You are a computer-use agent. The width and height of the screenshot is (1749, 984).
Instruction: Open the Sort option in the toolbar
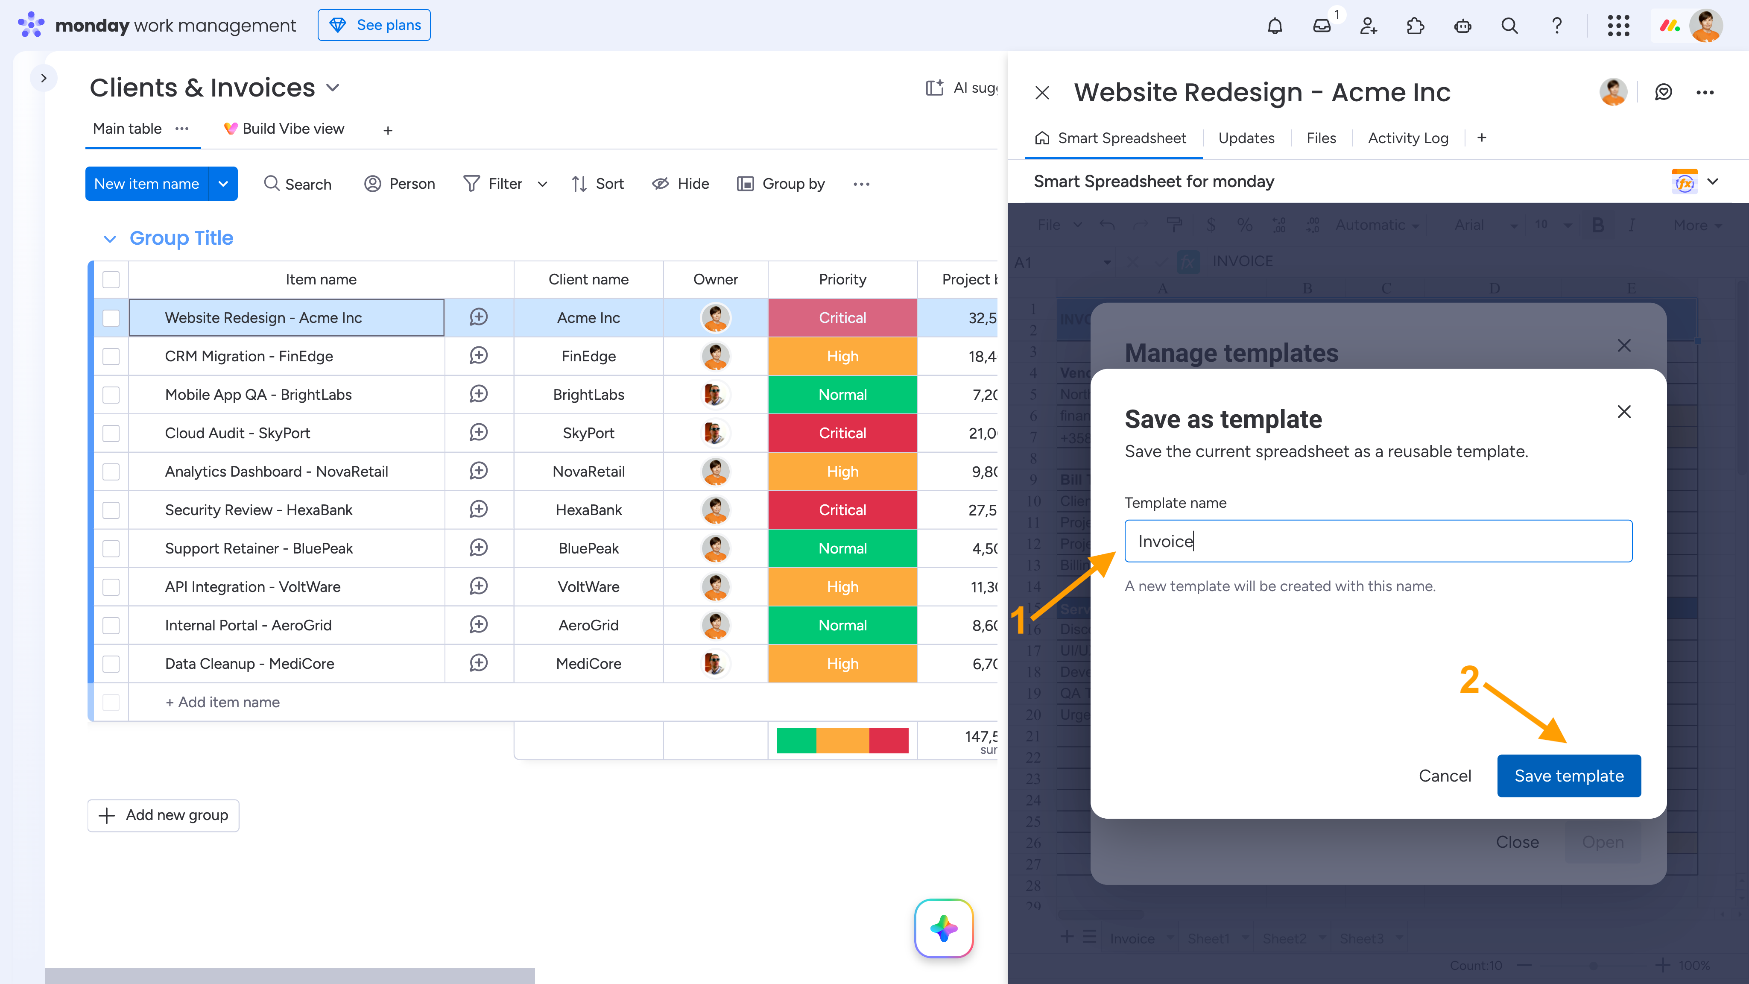tap(597, 184)
